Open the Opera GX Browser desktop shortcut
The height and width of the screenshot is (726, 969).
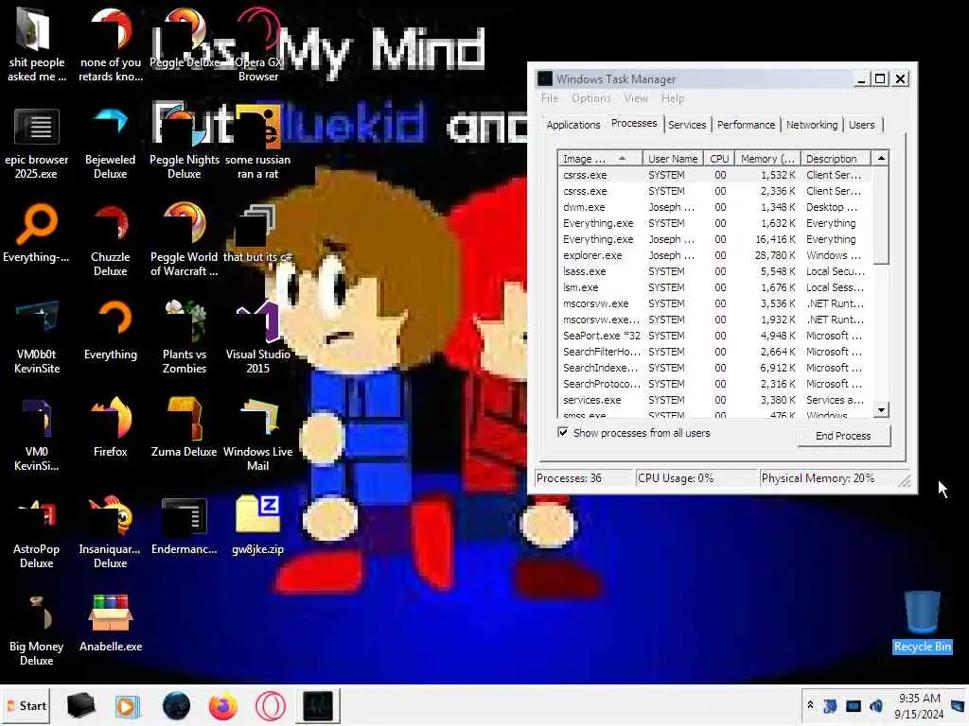pos(258,45)
